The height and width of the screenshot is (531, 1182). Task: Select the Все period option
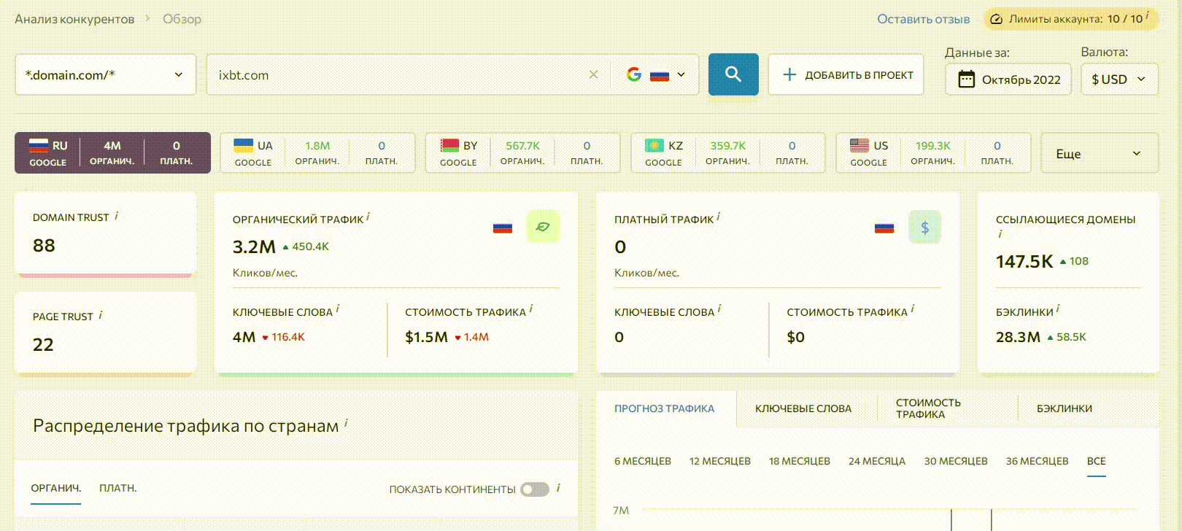point(1097,461)
